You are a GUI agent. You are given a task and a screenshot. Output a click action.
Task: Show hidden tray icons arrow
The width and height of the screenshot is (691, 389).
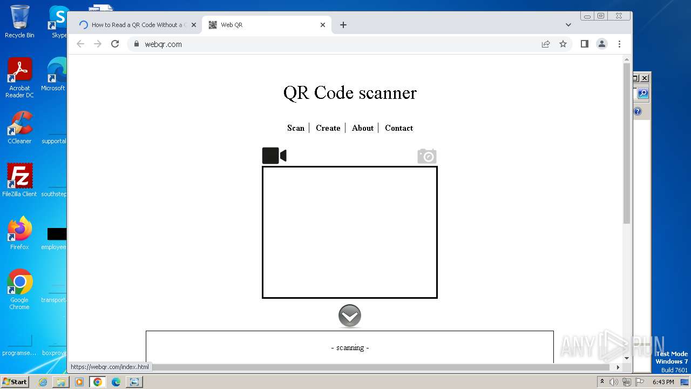602,382
